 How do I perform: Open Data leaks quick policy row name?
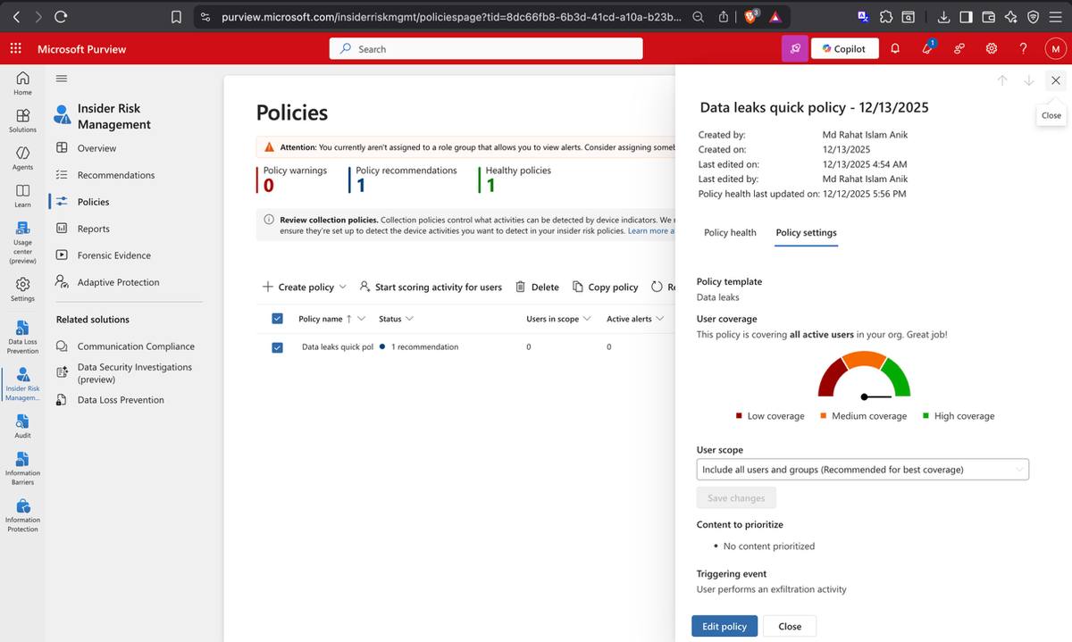click(337, 346)
